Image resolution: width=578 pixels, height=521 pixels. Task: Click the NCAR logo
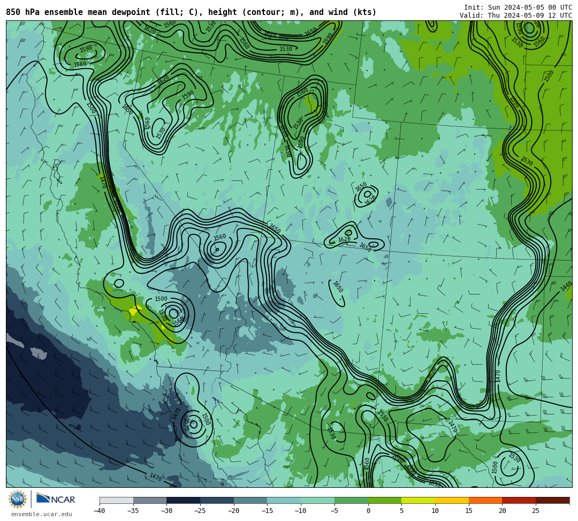tap(56, 499)
